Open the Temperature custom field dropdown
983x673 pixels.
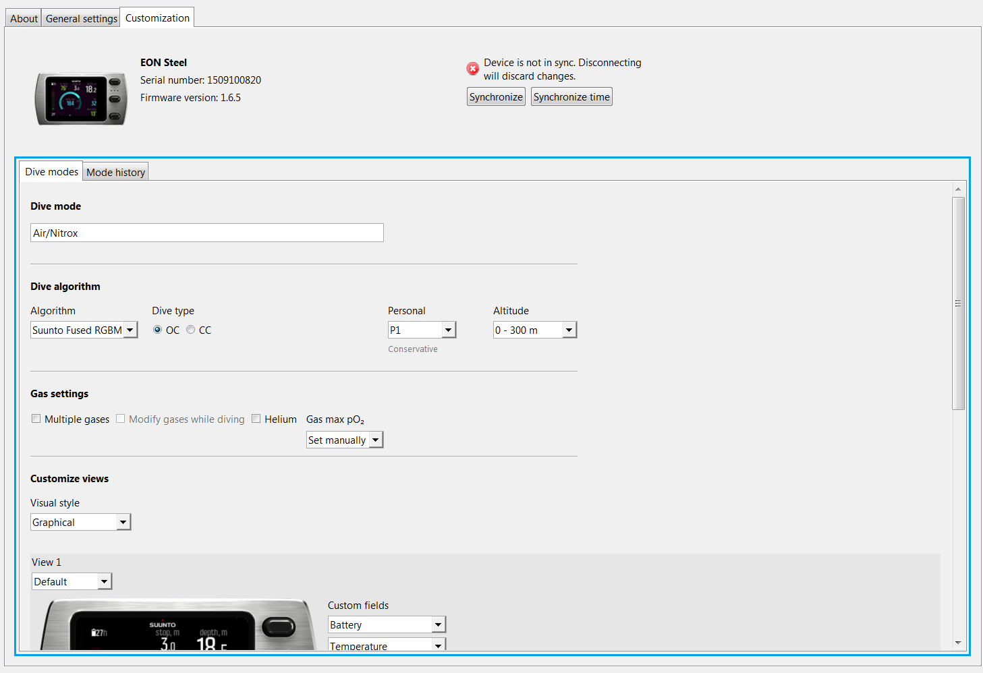point(387,645)
